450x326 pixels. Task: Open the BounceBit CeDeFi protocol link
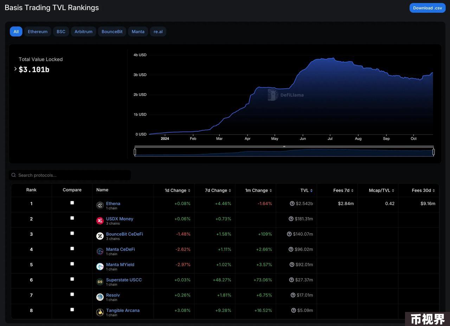tap(124, 234)
